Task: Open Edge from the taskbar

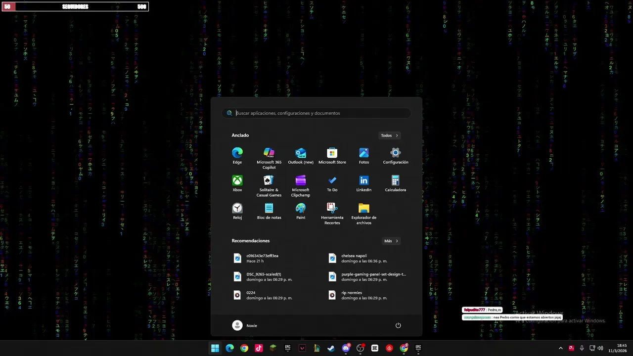Action: pos(229,348)
